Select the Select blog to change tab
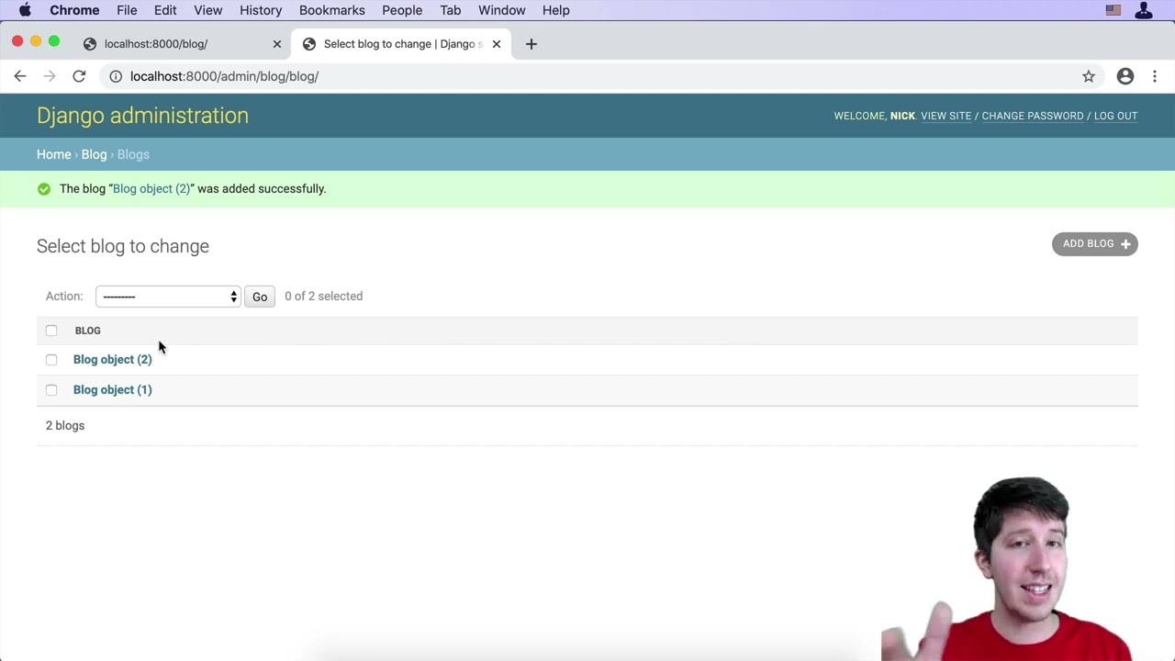Viewport: 1175px width, 661px height. 401,43
